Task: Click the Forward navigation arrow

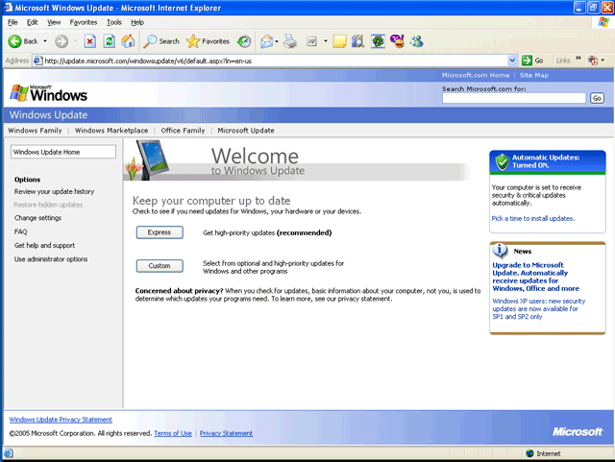Action: click(61, 41)
